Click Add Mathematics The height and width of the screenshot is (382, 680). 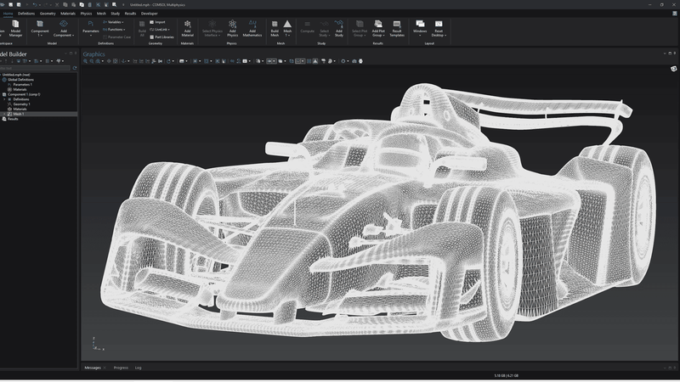[252, 29]
